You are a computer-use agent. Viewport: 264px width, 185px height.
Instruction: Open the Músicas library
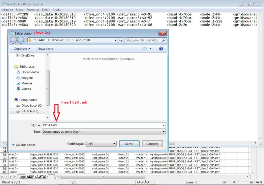coord(27,83)
